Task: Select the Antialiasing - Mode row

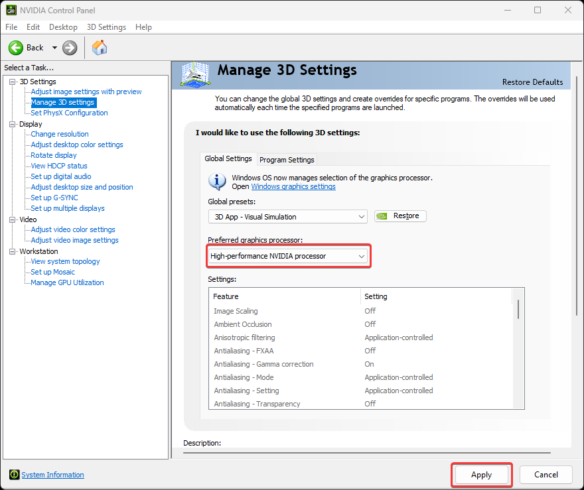Action: [360, 377]
